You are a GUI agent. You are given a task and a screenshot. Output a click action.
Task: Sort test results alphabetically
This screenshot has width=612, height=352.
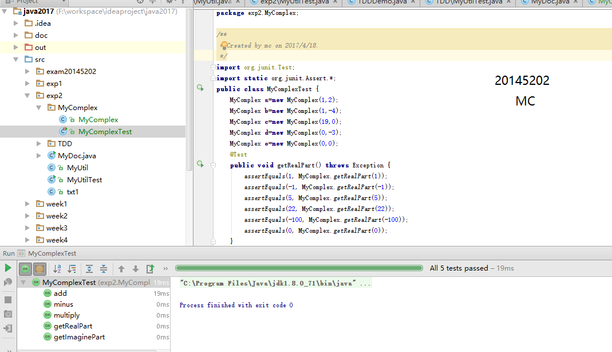[57, 268]
